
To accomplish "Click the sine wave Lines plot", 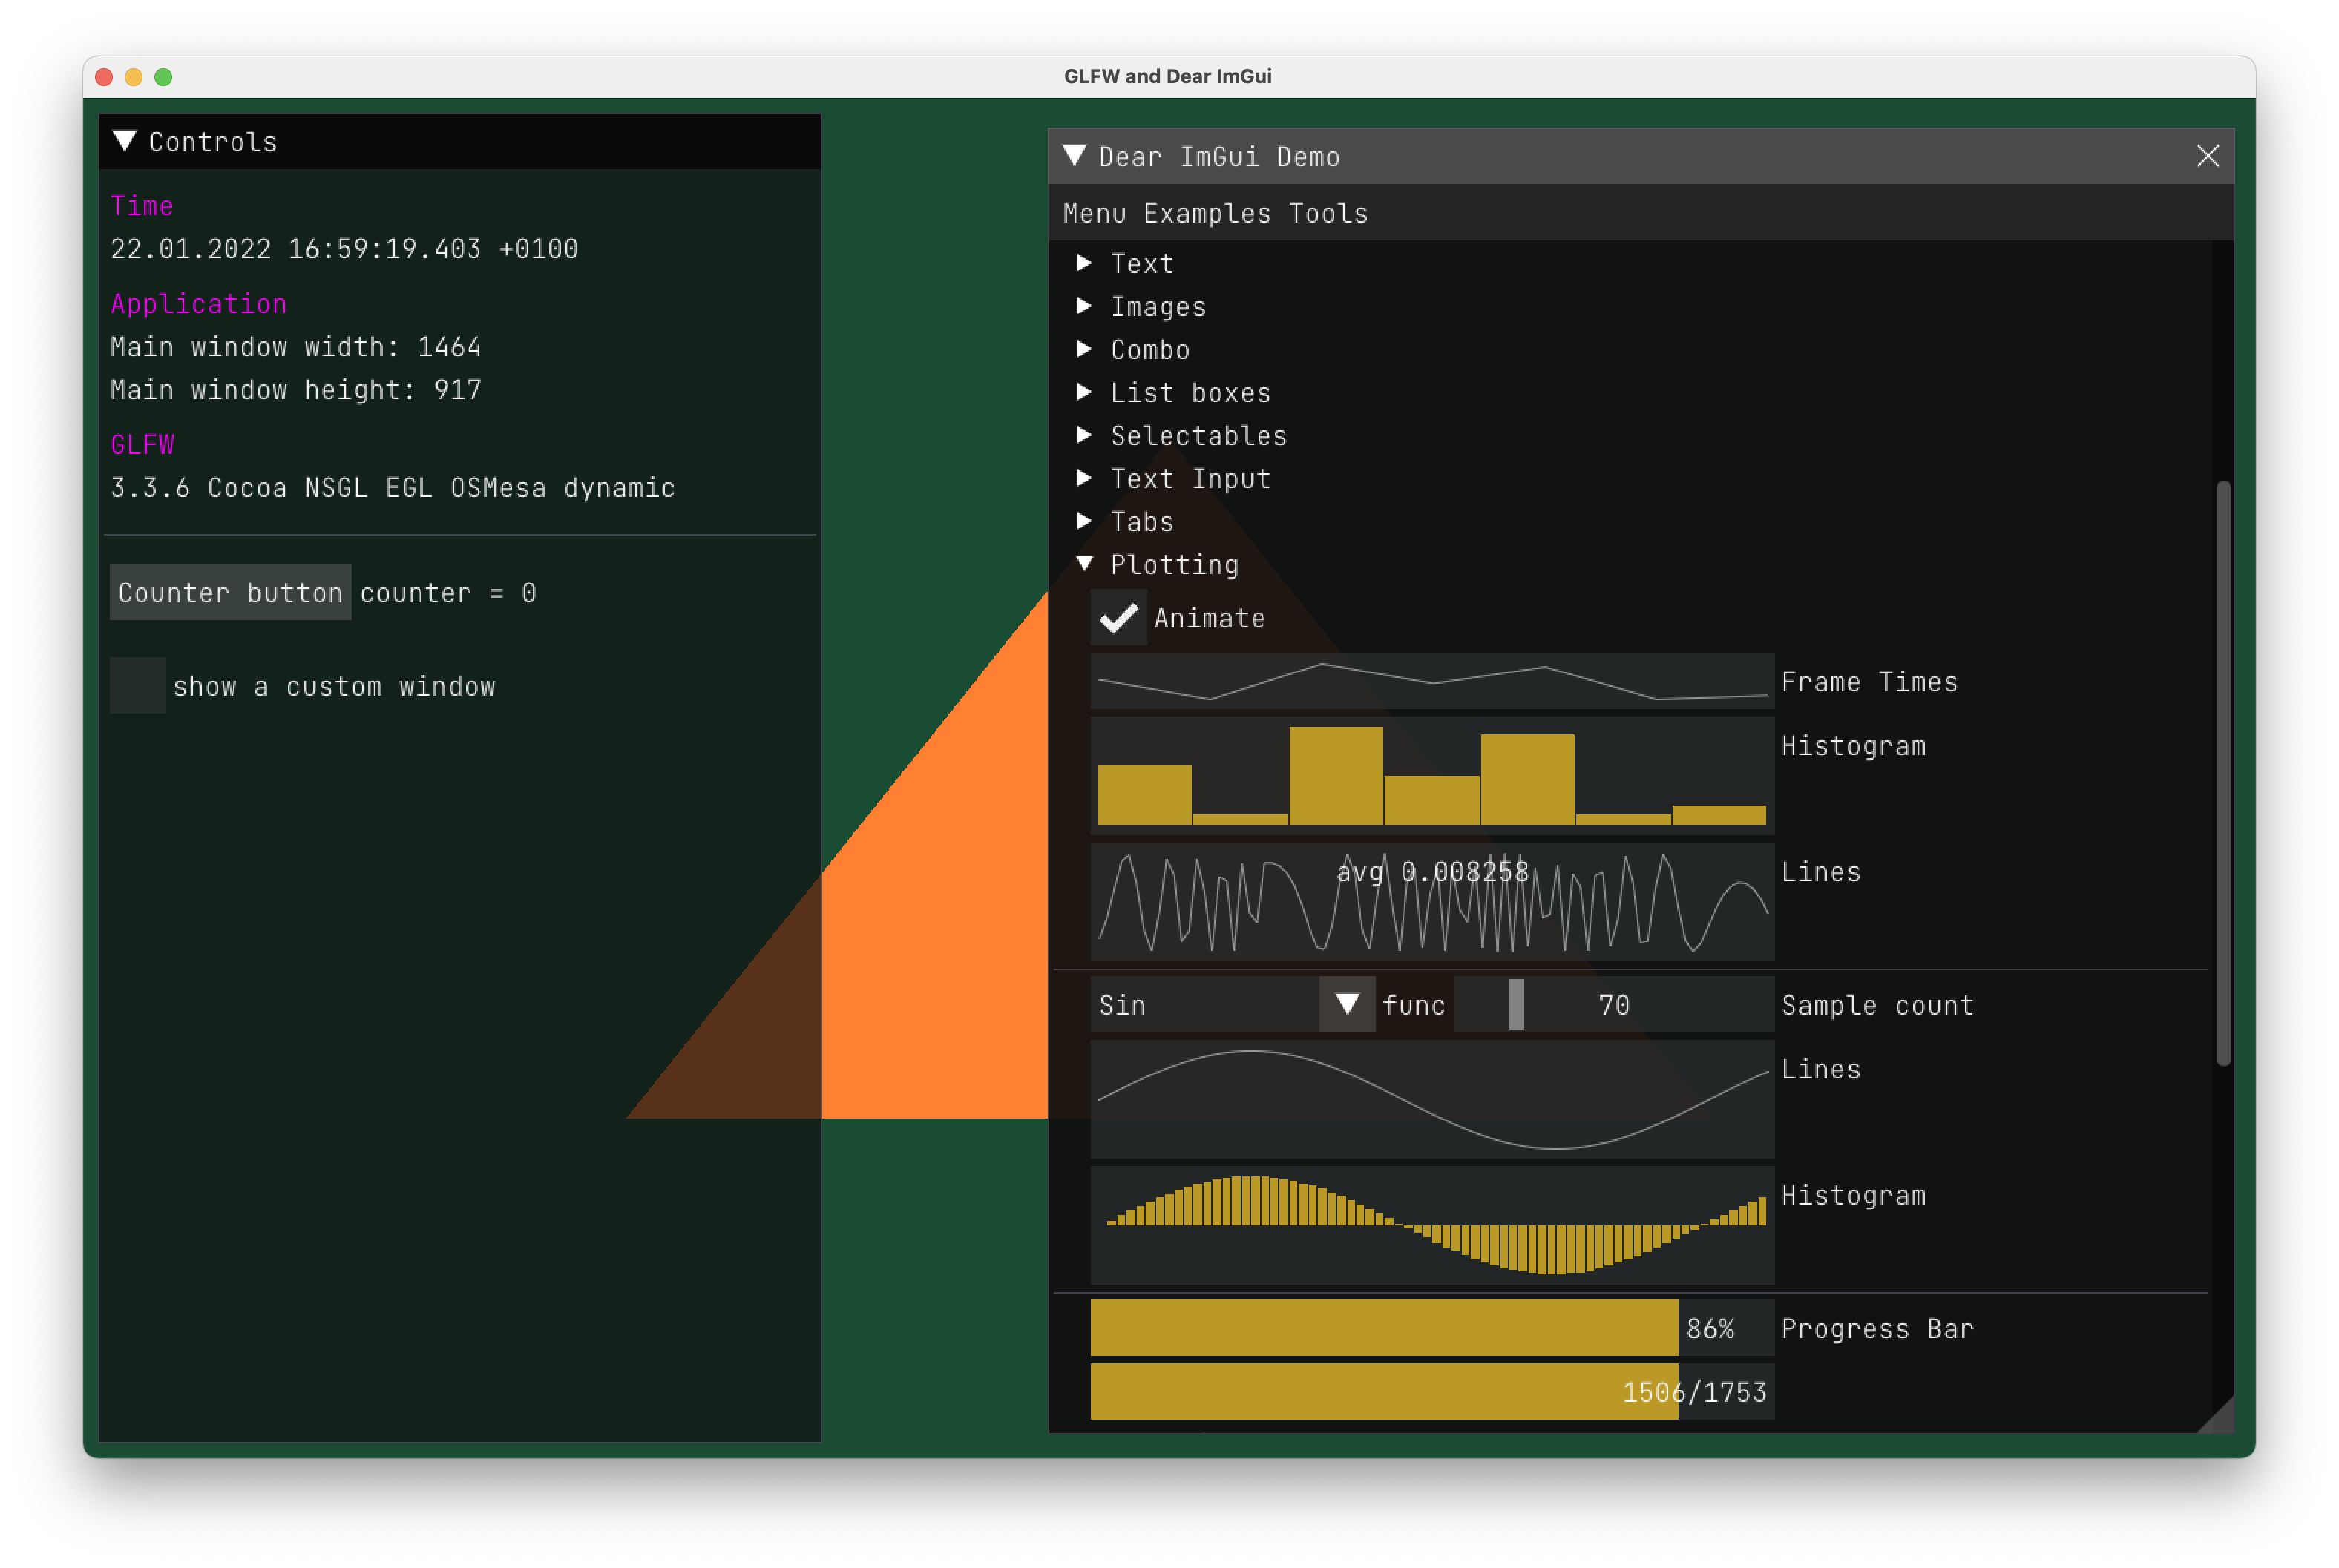I will [x=1433, y=1099].
